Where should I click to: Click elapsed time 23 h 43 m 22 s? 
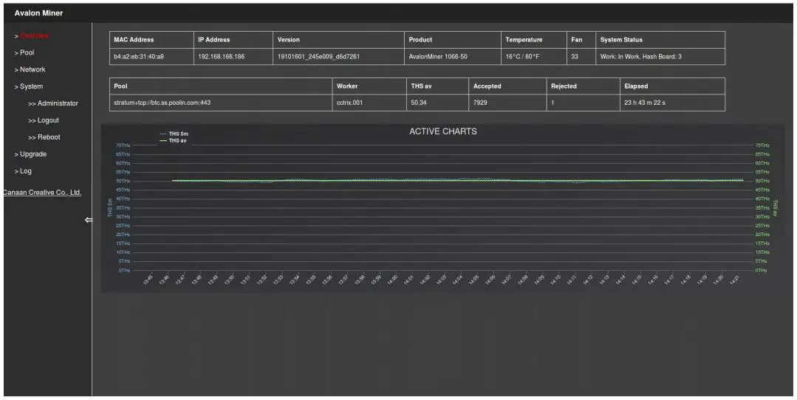(645, 103)
